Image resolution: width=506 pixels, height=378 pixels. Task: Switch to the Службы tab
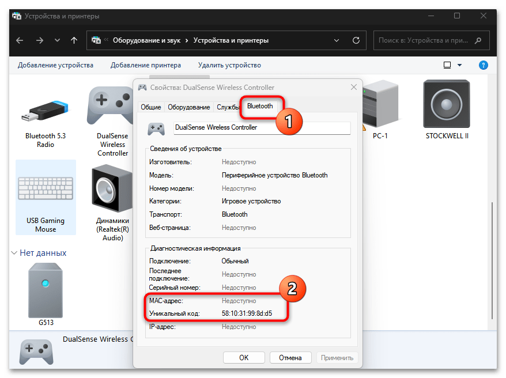(x=228, y=107)
